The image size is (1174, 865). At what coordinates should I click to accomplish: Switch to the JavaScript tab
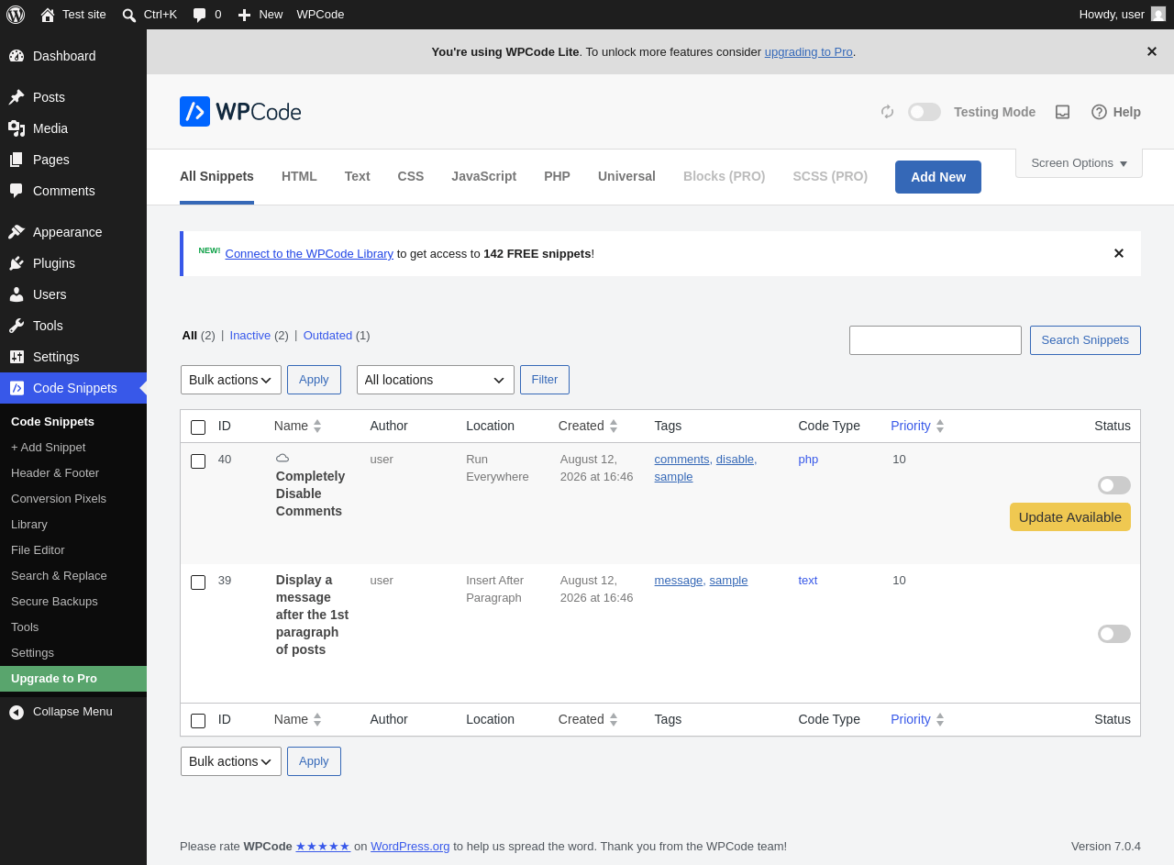click(x=483, y=176)
